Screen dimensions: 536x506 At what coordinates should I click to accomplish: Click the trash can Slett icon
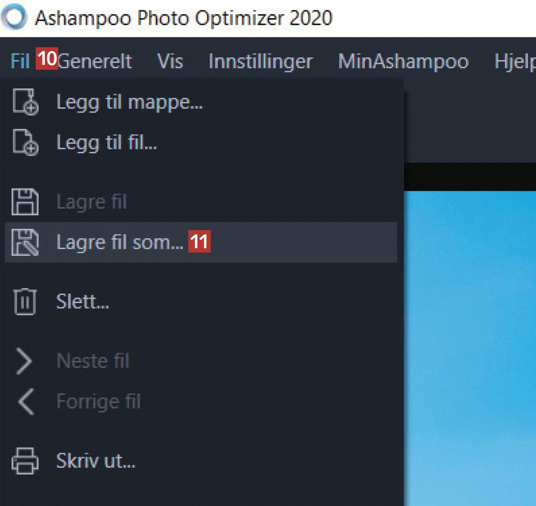[x=25, y=302]
